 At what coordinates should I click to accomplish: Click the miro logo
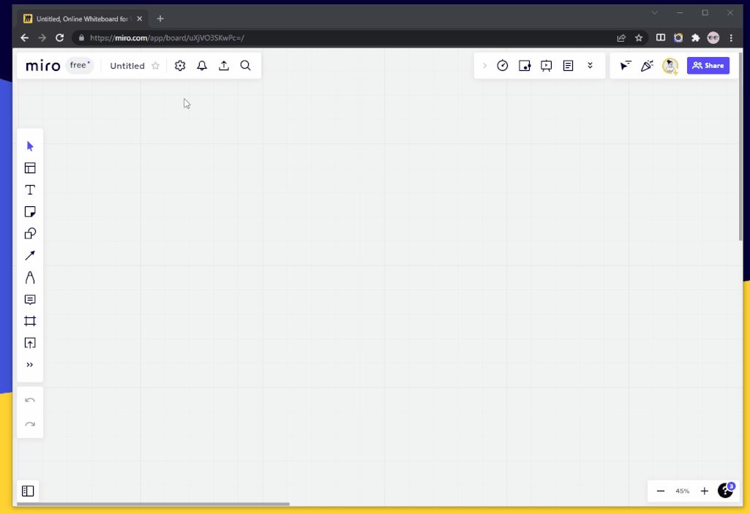coord(43,66)
